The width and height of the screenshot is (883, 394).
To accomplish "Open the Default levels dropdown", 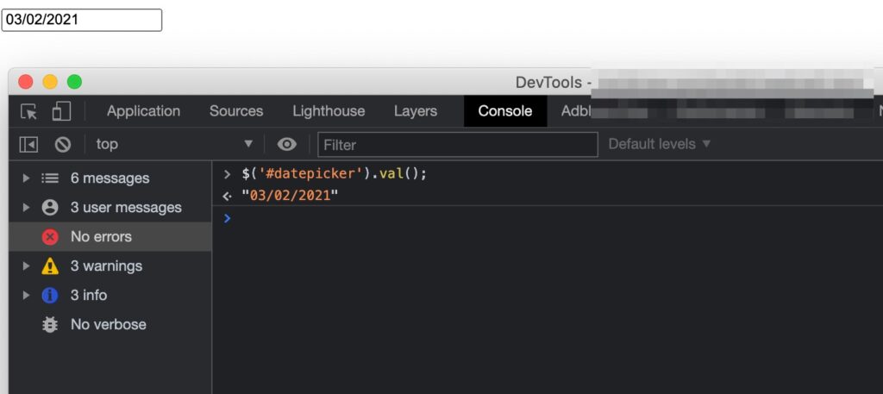I will pos(660,144).
